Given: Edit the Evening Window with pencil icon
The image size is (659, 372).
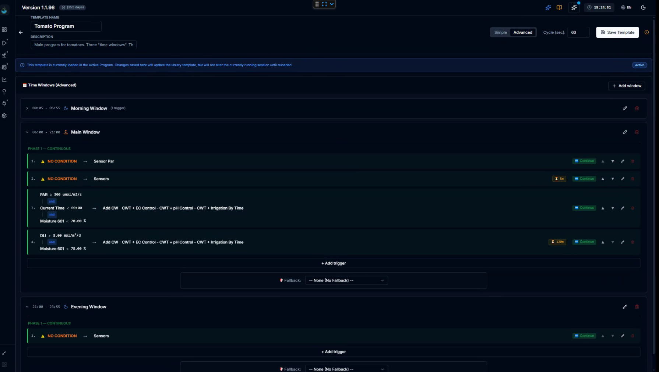Looking at the screenshot, I should click(625, 307).
